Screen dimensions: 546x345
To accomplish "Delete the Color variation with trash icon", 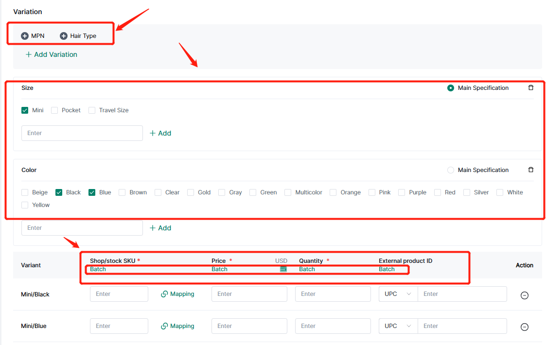I will 530,170.
